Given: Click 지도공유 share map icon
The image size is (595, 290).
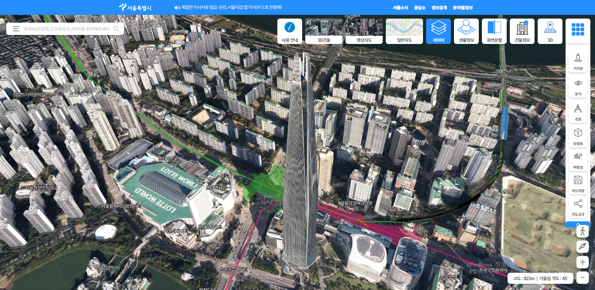Looking at the screenshot, I should click(x=578, y=207).
